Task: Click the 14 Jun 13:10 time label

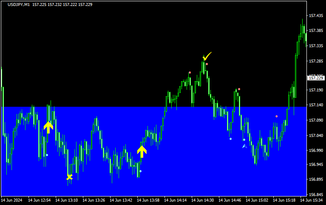Action: click(67, 200)
